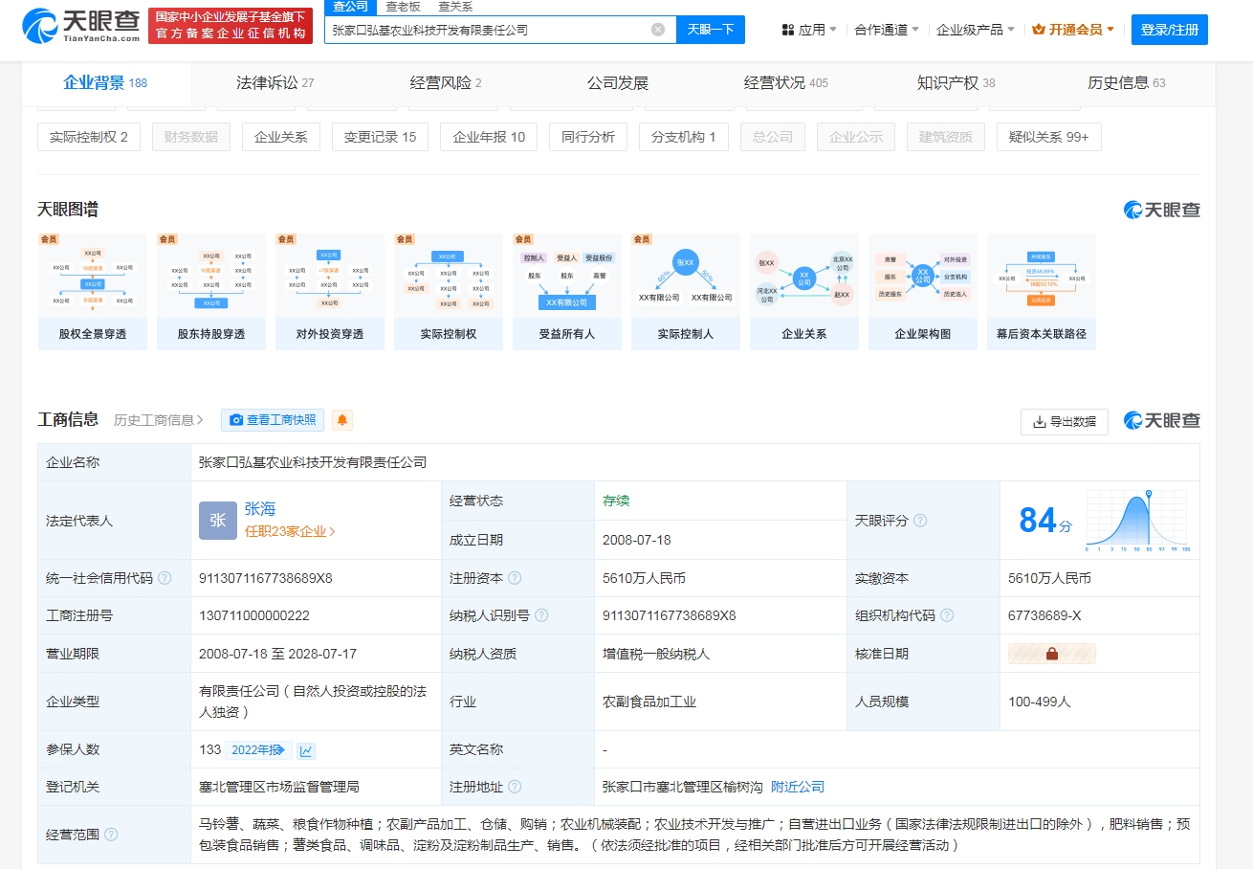Open the 企业关系 graph thumbnail

click(x=804, y=292)
